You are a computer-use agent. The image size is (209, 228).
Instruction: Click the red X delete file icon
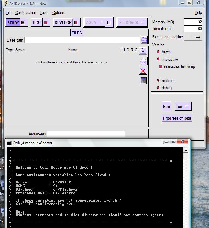[143, 71]
